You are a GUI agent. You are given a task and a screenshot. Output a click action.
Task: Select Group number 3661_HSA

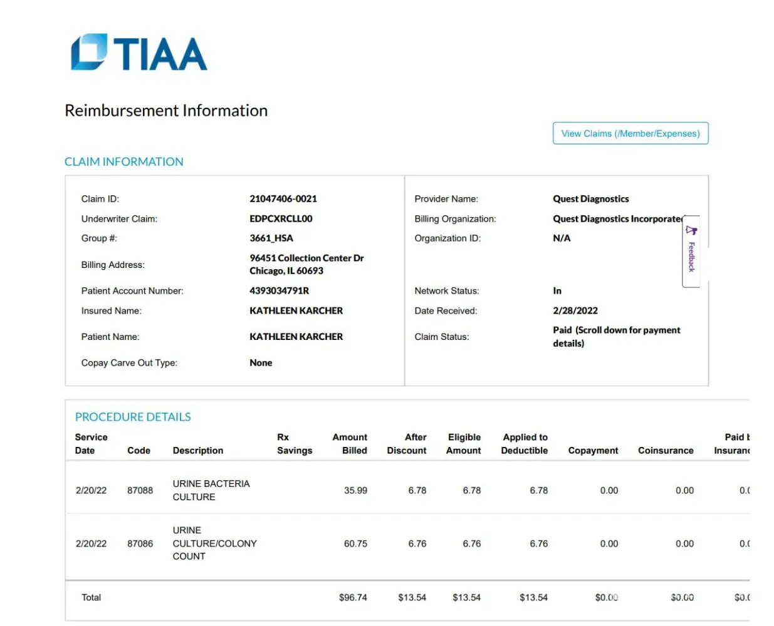tap(271, 238)
